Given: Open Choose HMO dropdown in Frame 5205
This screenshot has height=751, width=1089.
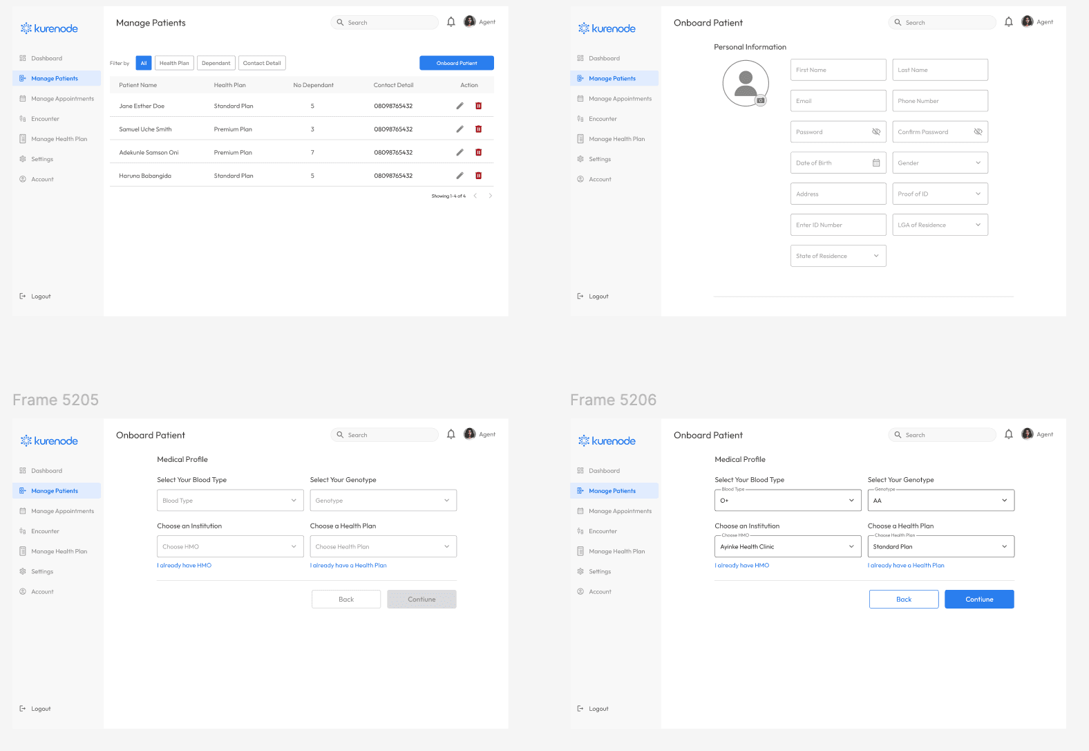Looking at the screenshot, I should (230, 546).
